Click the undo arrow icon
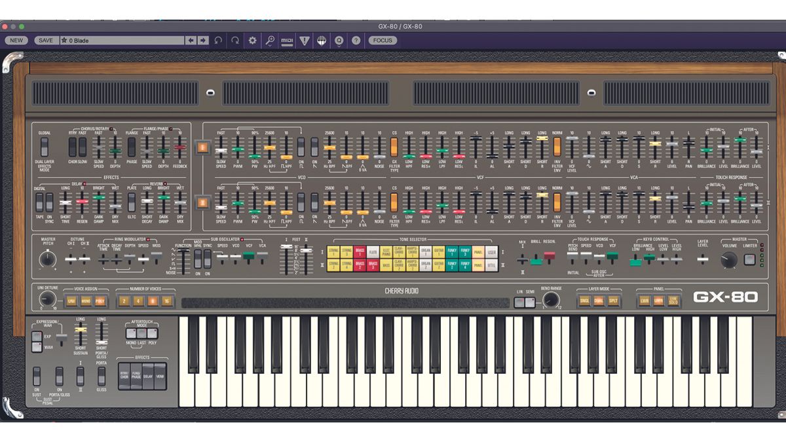This screenshot has width=786, height=442. 218,40
